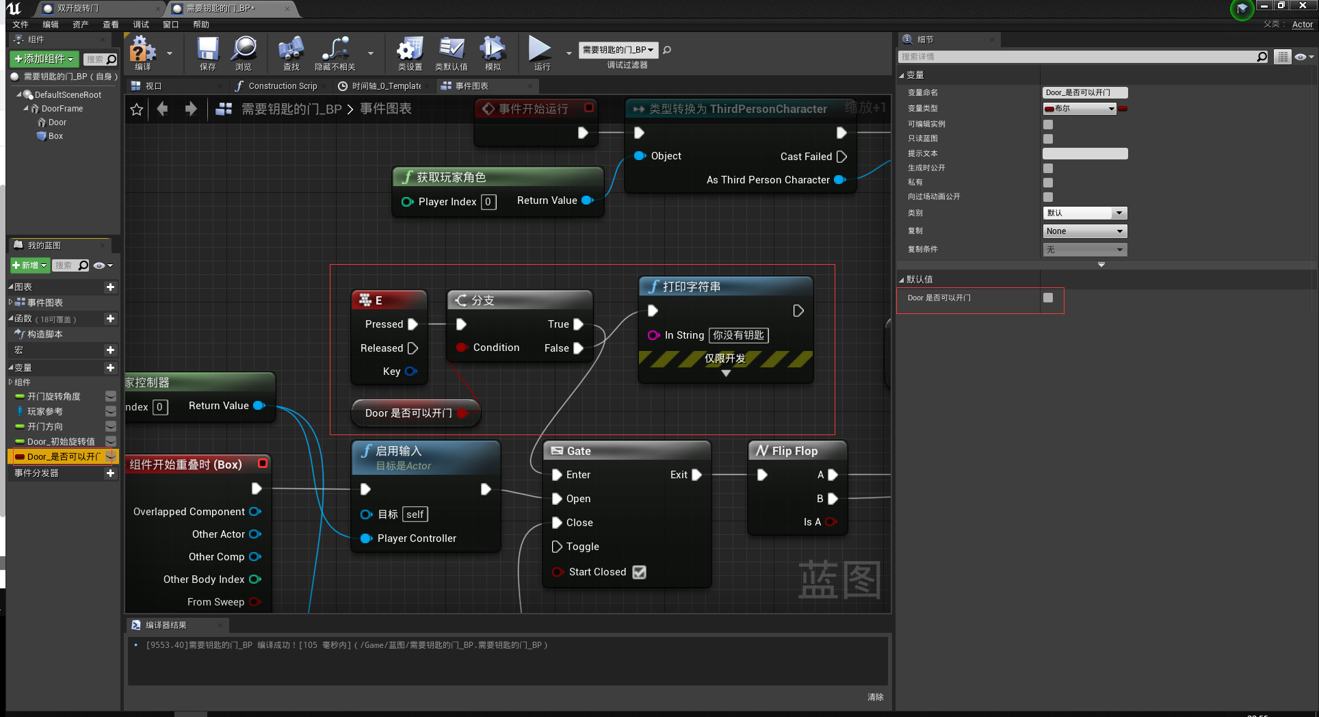The image size is (1319, 717).
Task: Click the red variable type array swatch
Action: click(x=1123, y=109)
